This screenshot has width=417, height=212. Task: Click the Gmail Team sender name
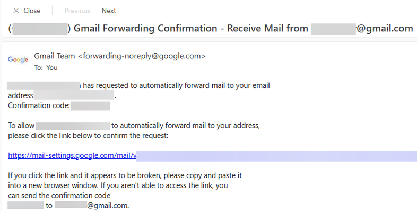pyautogui.click(x=55, y=56)
